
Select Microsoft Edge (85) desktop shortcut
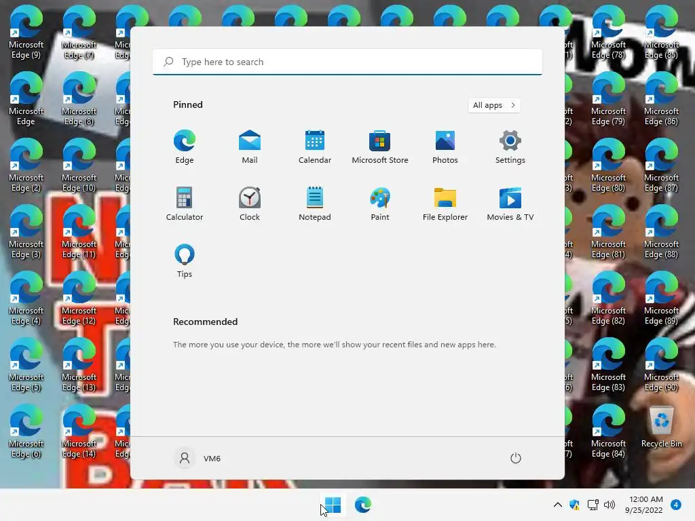click(x=661, y=33)
